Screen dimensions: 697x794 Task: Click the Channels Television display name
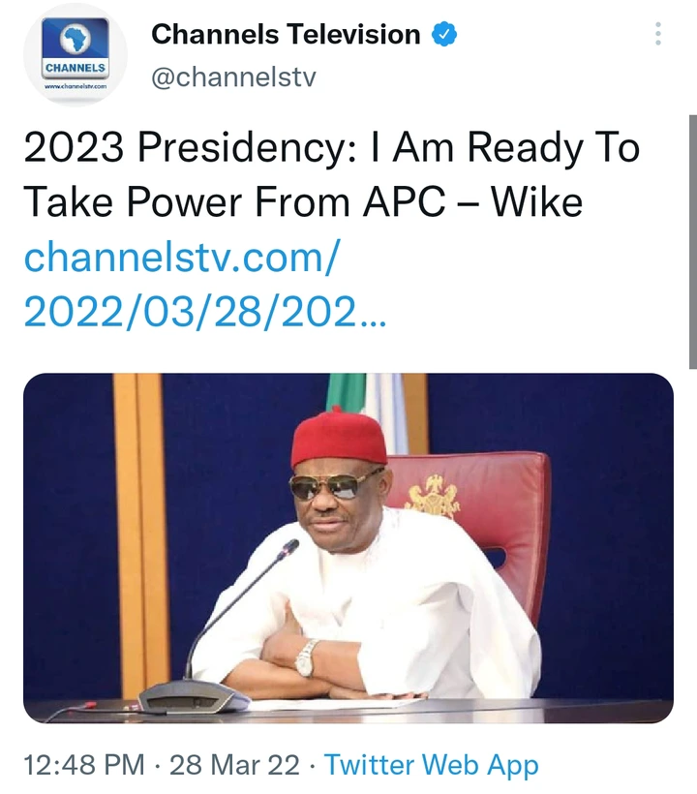(286, 35)
